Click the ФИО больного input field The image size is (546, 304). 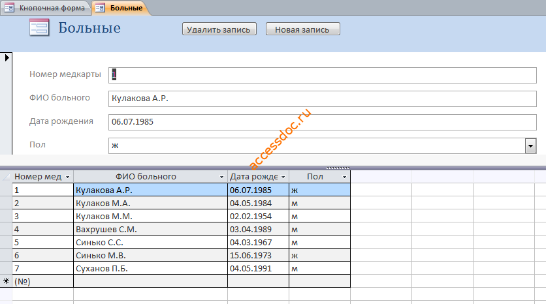coord(322,99)
